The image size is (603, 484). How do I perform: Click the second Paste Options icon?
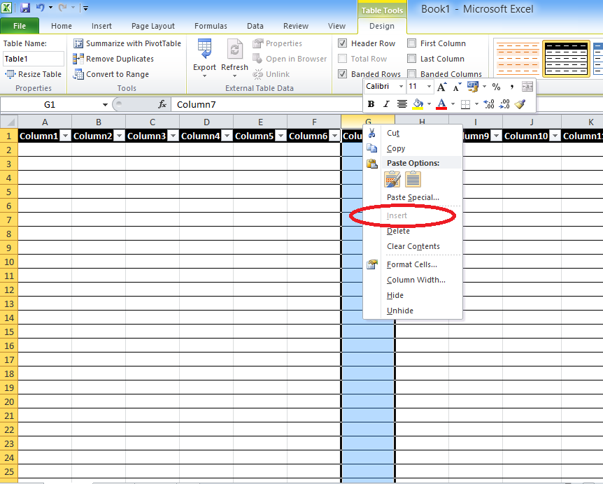(413, 179)
